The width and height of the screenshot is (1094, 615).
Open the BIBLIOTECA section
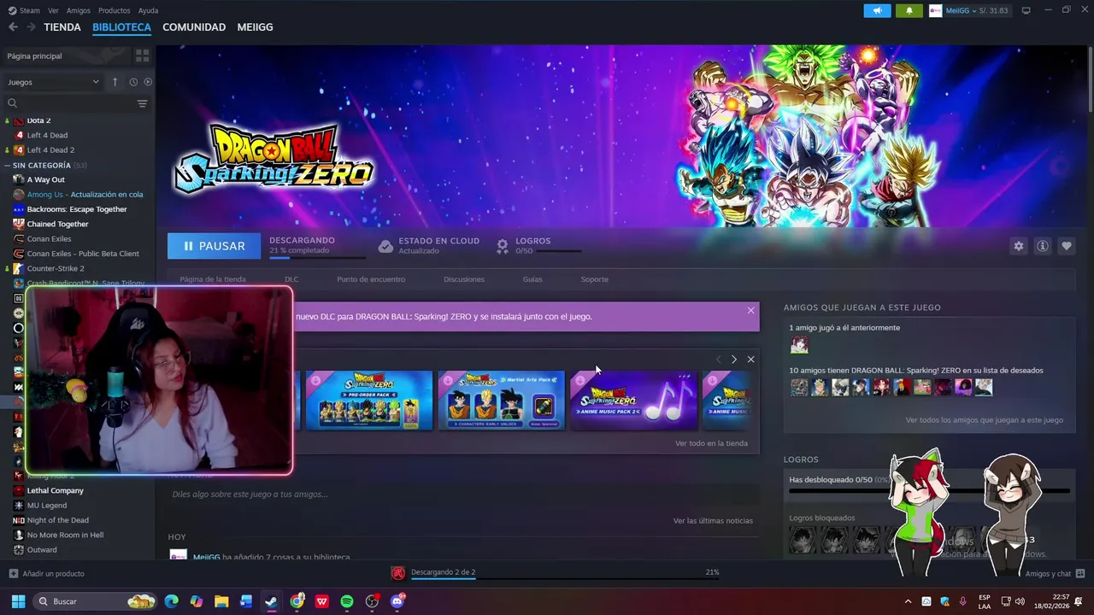[121, 27]
